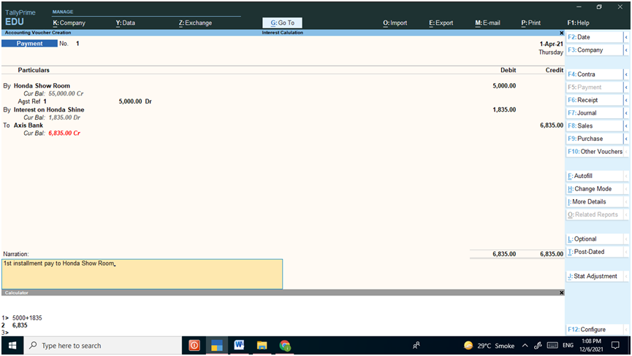Image resolution: width=632 pixels, height=356 pixels.
Task: Mark voucher as T: Post-Dated
Action: coord(595,252)
